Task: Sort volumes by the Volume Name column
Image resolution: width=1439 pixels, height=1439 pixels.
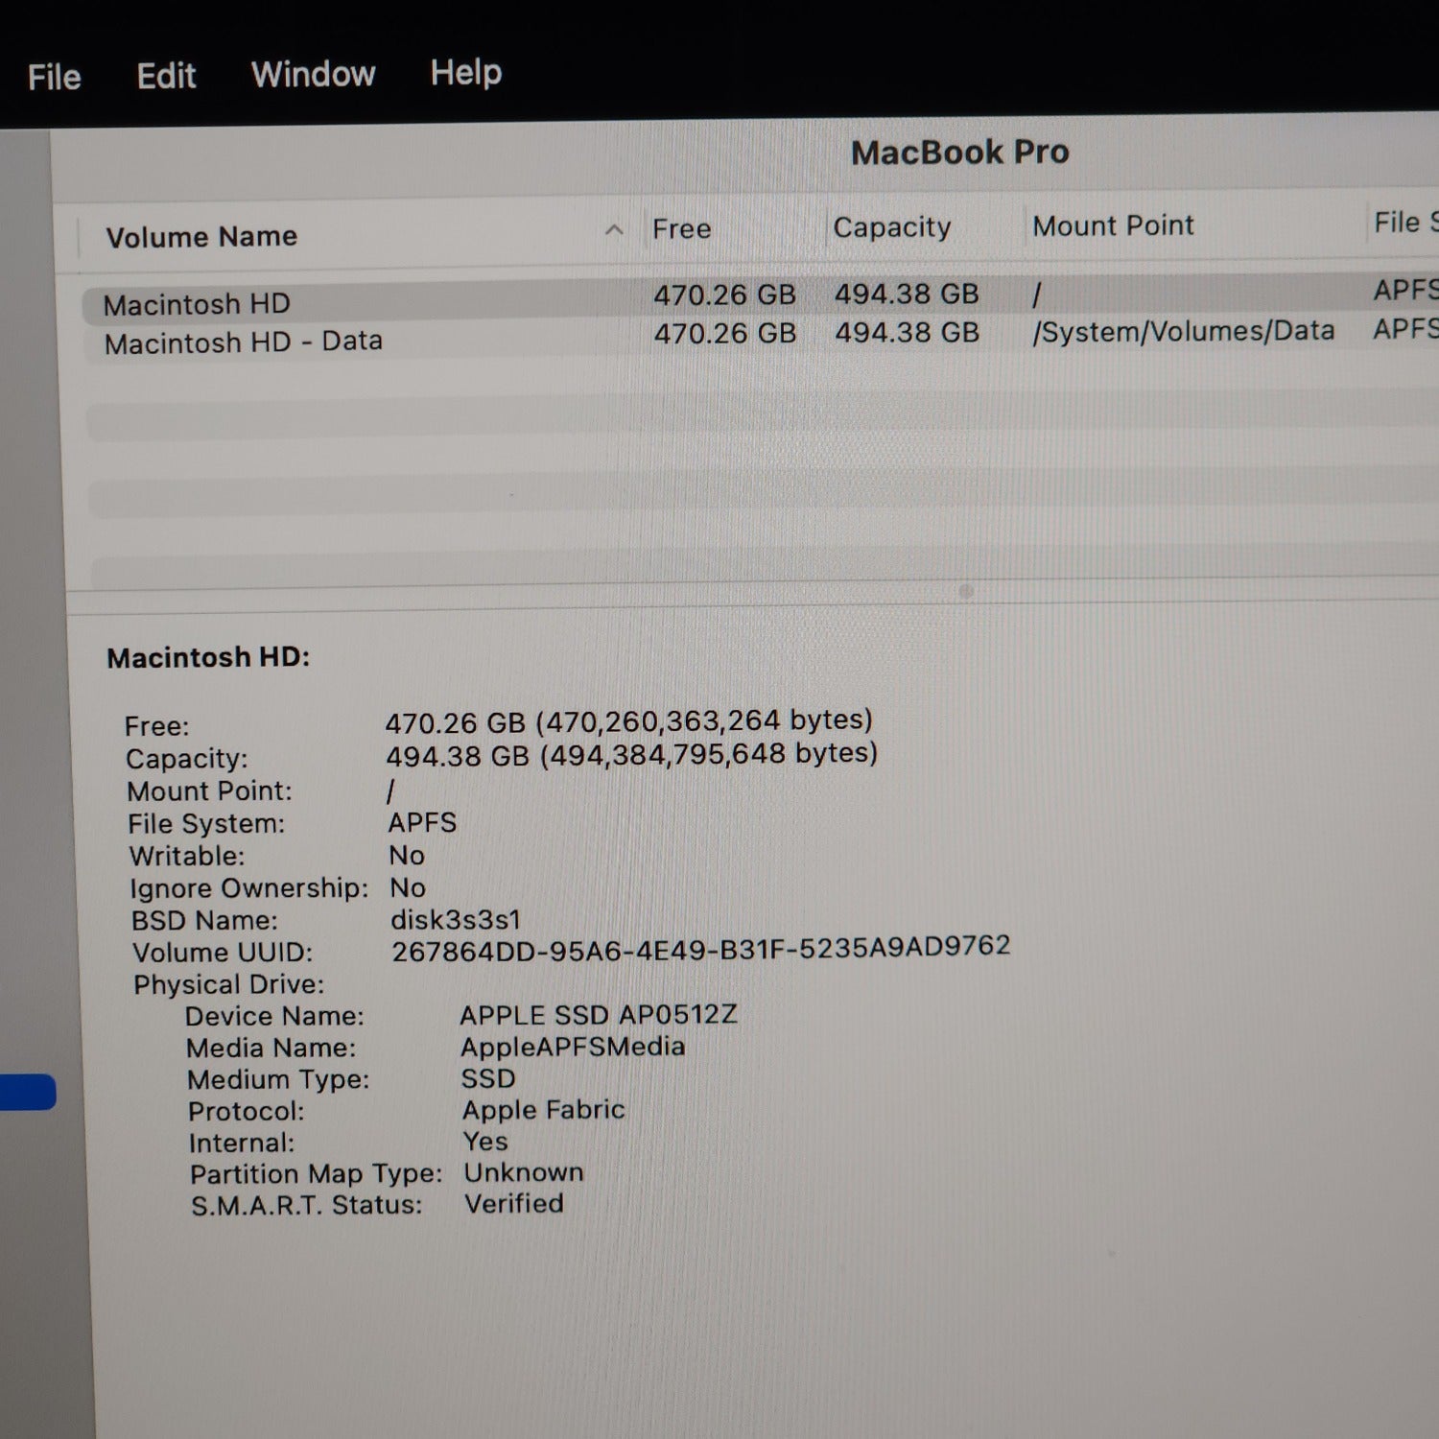Action: click(202, 236)
